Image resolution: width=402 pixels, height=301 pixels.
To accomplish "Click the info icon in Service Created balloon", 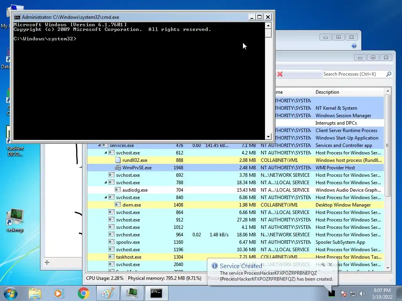I will (215, 266).
